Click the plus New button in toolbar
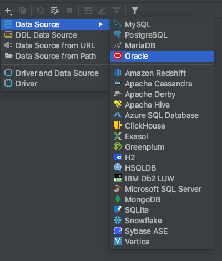 coord(8,11)
